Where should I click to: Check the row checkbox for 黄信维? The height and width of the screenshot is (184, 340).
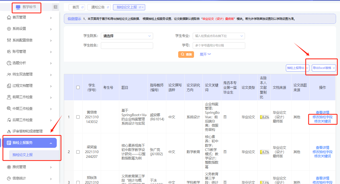click(78, 117)
